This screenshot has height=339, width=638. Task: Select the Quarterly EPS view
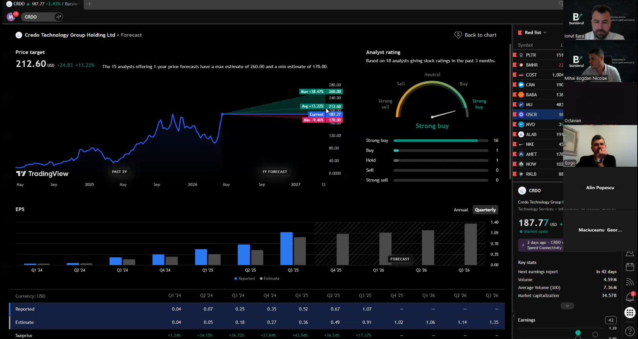[x=485, y=210]
